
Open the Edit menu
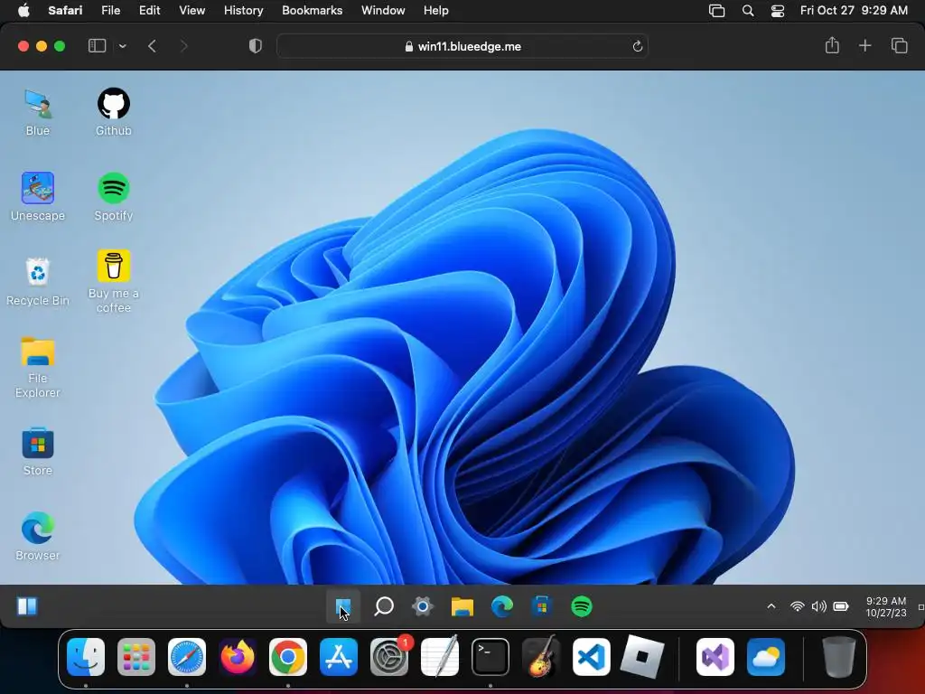tap(149, 10)
